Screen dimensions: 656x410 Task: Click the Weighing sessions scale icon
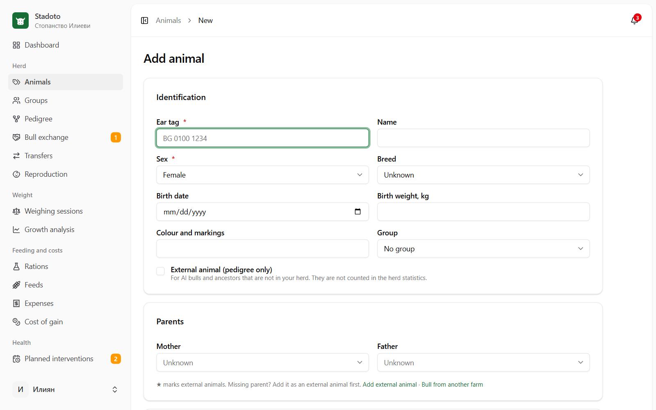click(16, 211)
